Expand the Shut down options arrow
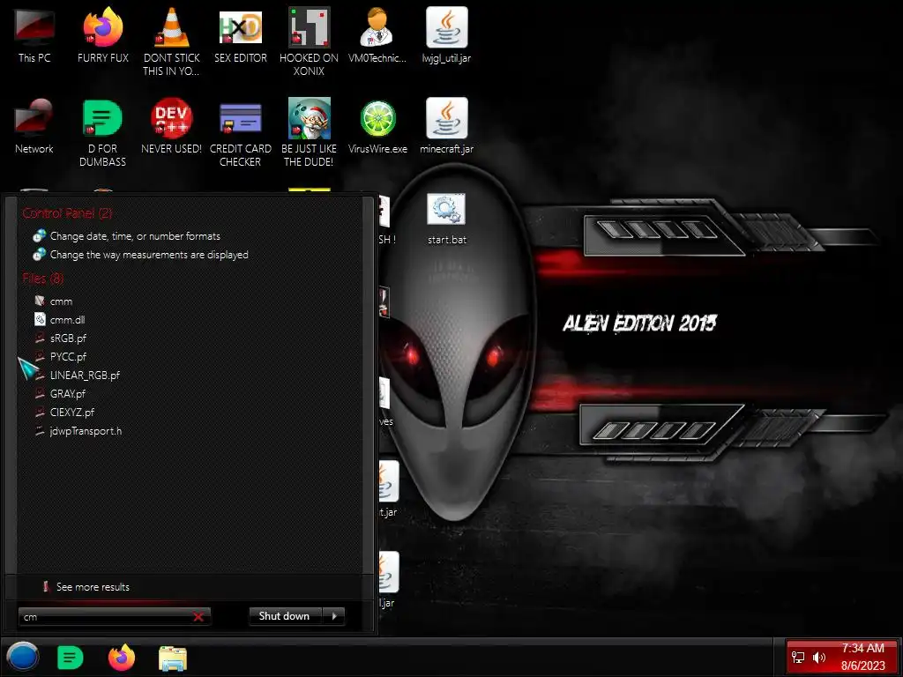 [334, 616]
